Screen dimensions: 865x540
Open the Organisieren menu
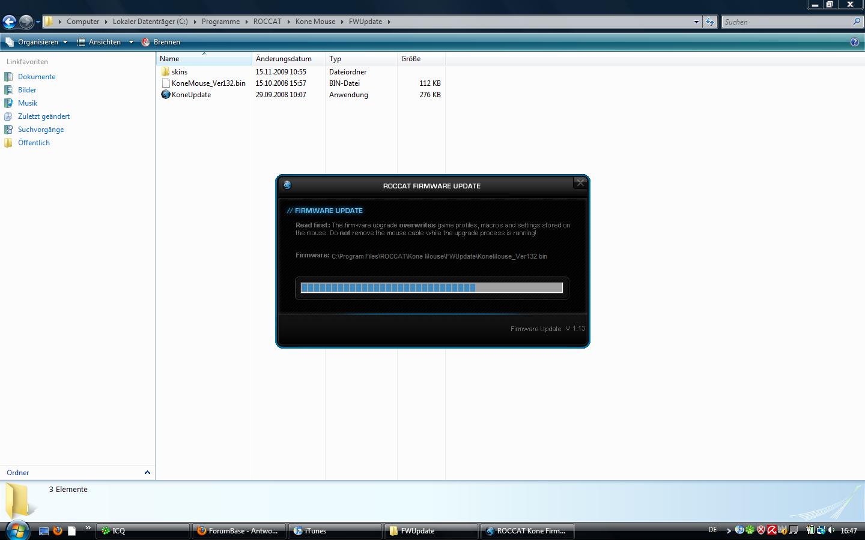click(36, 42)
